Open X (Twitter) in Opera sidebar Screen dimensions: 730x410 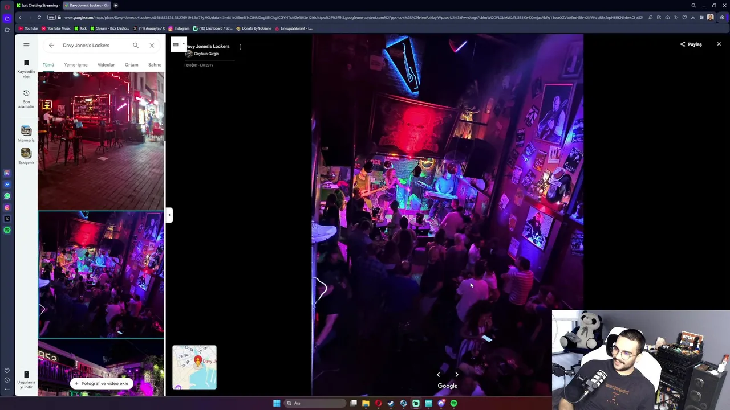[x=7, y=219]
